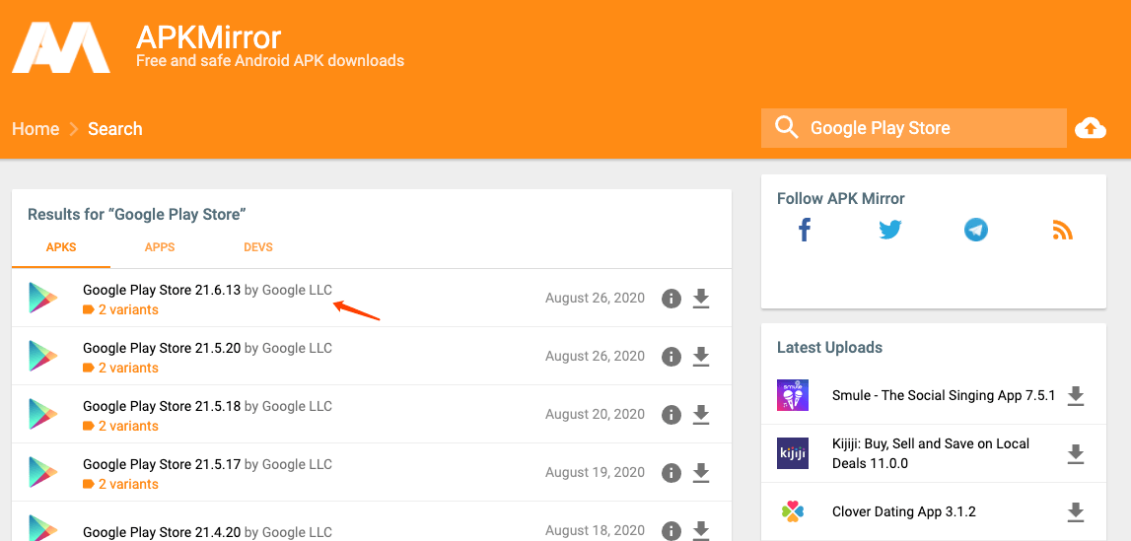
Task: View info for Play Store 21.4.20
Action: 672,531
